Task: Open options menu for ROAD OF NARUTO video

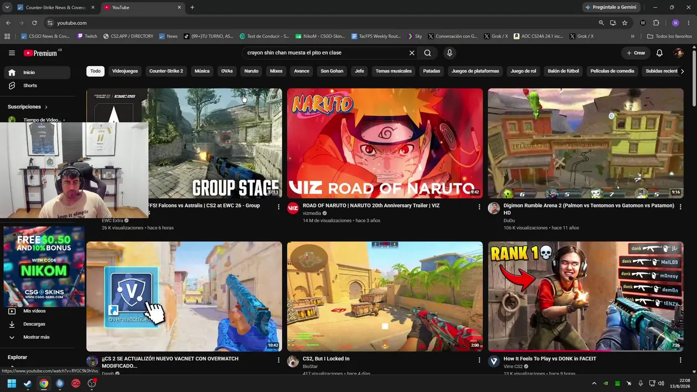Action: (479, 207)
